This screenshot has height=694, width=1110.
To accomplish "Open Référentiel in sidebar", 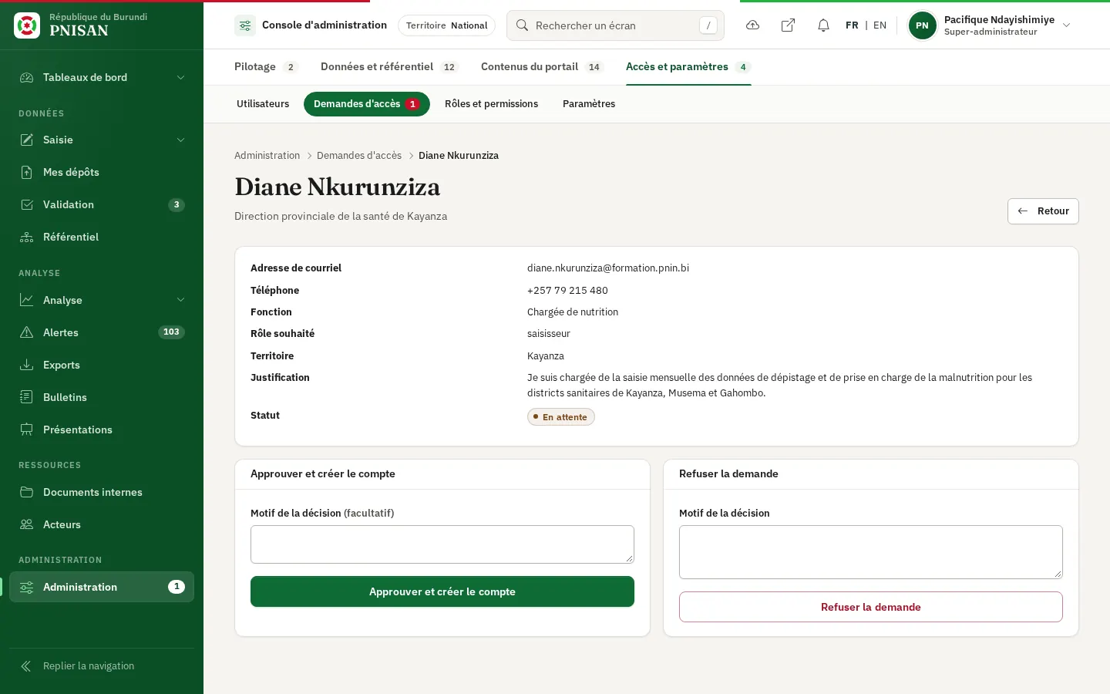I will (x=102, y=237).
